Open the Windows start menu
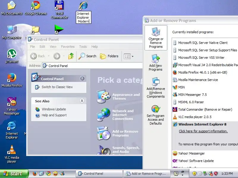Screen dimensions: 238x178 pos(14,174)
